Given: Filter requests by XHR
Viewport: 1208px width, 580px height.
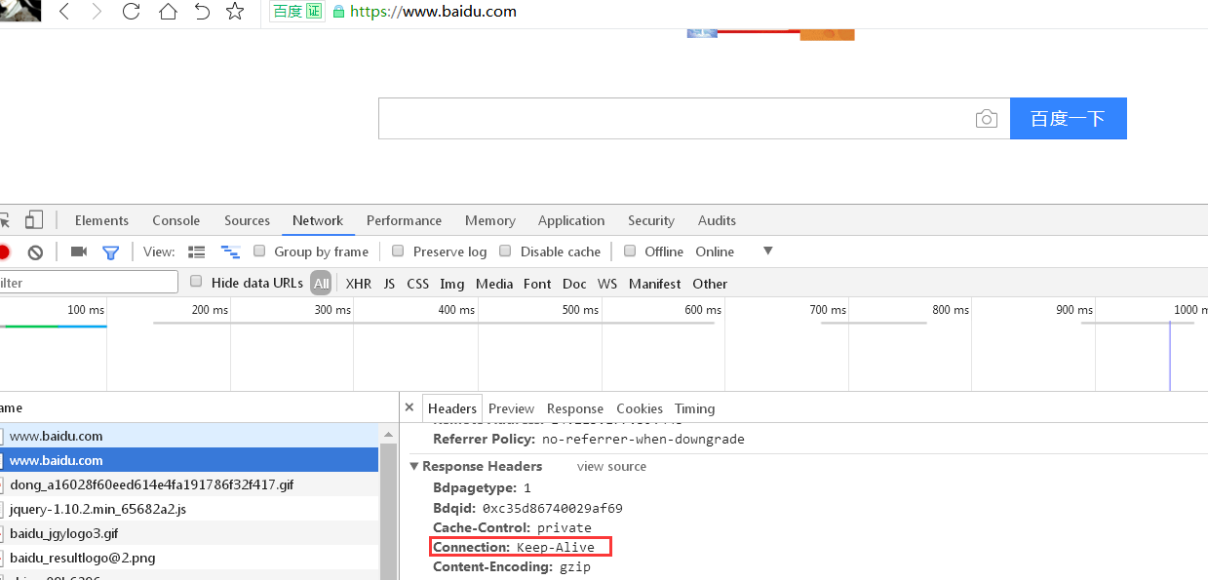Looking at the screenshot, I should tap(359, 284).
